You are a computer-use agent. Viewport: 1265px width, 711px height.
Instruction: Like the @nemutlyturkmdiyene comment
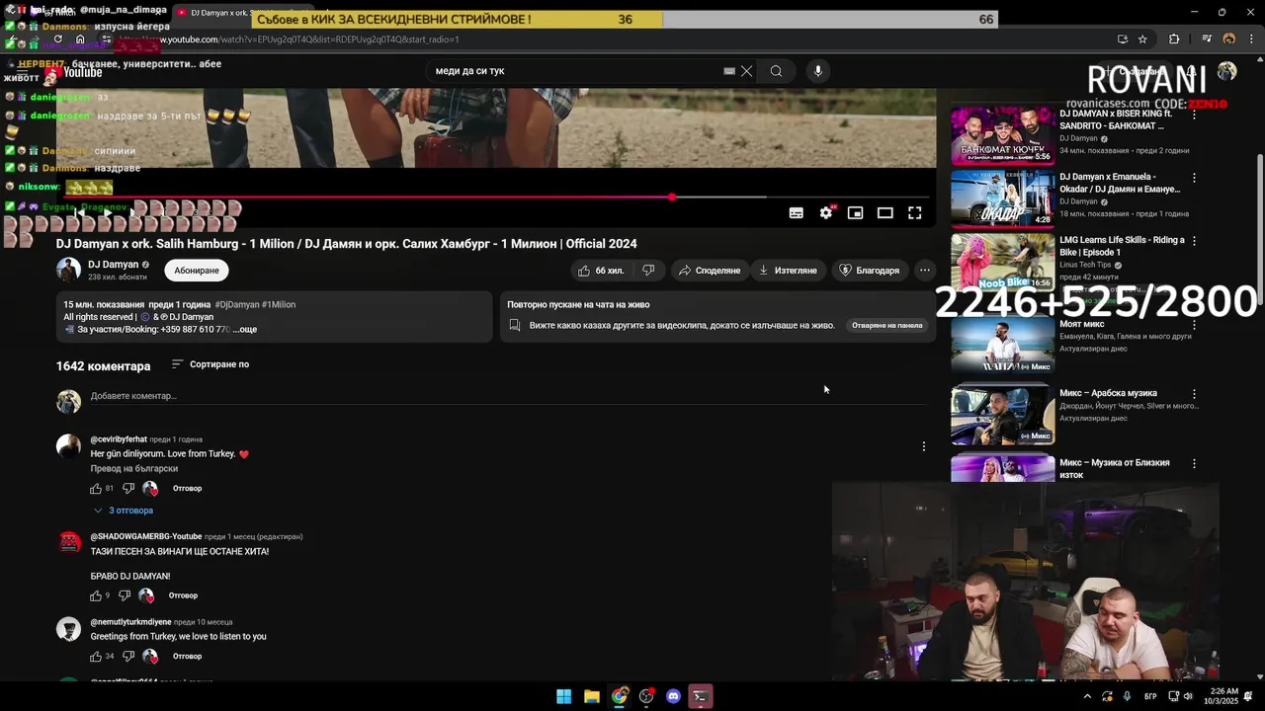[x=96, y=657]
